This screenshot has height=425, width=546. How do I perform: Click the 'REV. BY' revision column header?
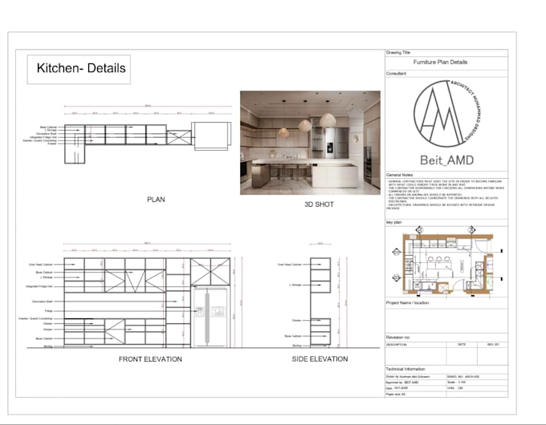coord(493,344)
